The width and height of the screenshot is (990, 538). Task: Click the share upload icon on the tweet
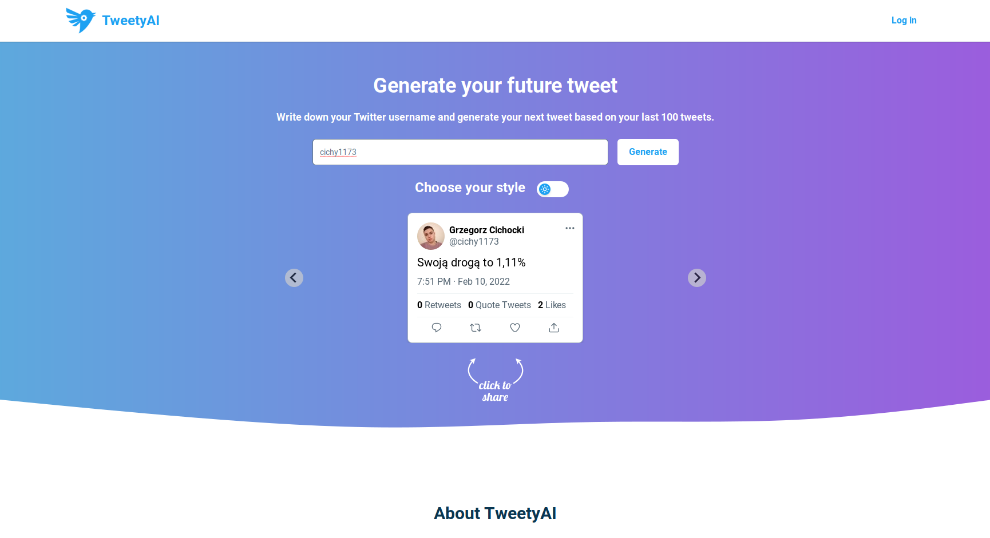click(x=553, y=328)
